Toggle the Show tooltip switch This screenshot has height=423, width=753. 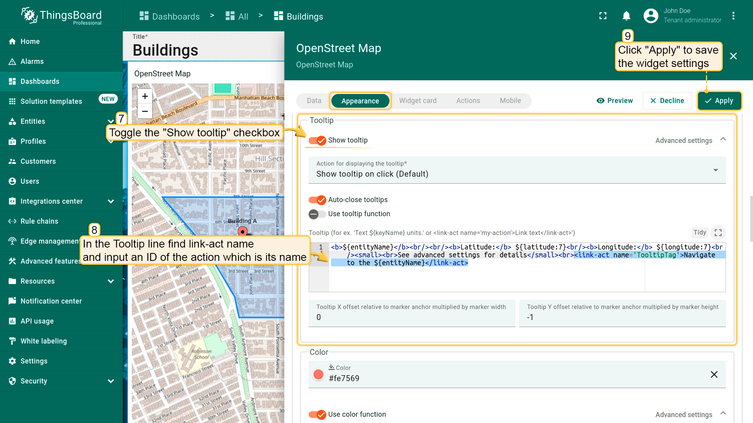317,140
